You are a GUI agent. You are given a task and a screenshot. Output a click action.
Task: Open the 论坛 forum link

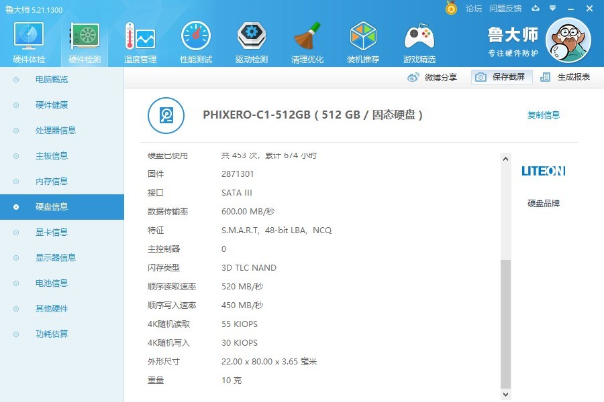pos(474,9)
